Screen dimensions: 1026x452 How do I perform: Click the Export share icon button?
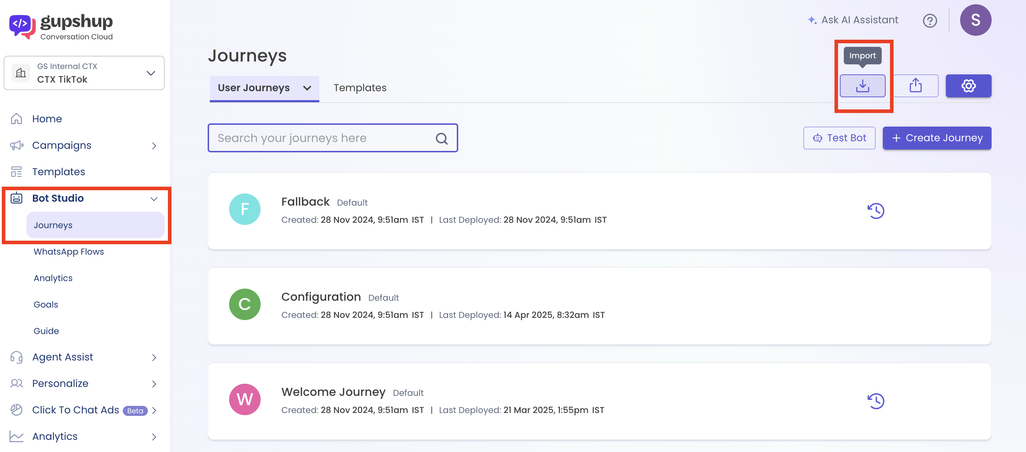(x=915, y=85)
